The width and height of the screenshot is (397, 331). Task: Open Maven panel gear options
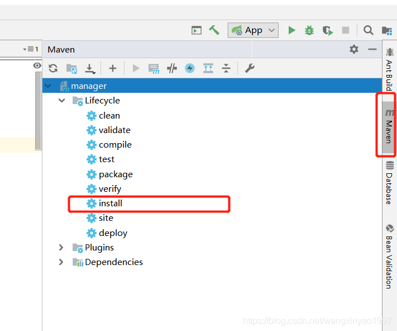click(x=354, y=49)
